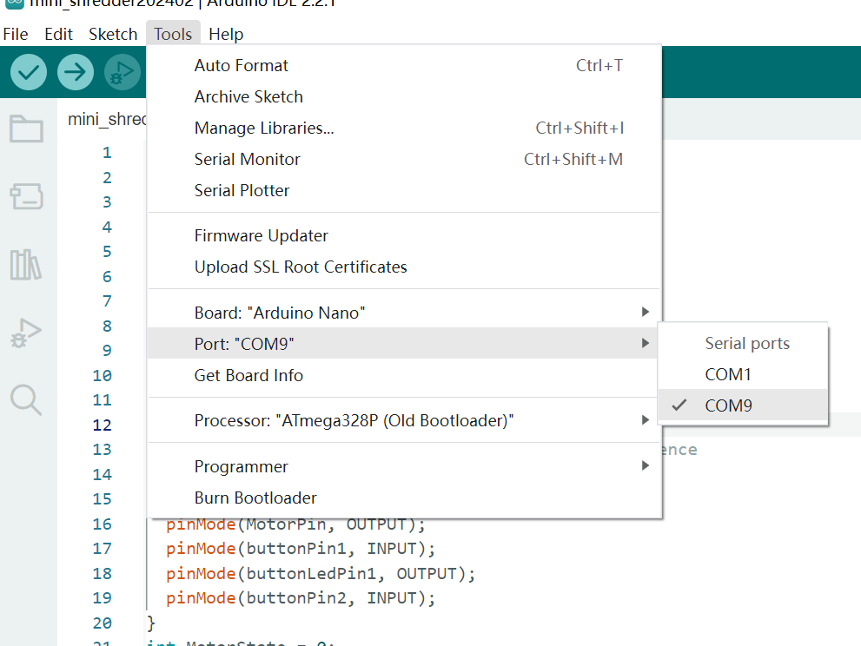Open the Sketchbook folder sidebar icon
This screenshot has width=861, height=646.
[26, 129]
